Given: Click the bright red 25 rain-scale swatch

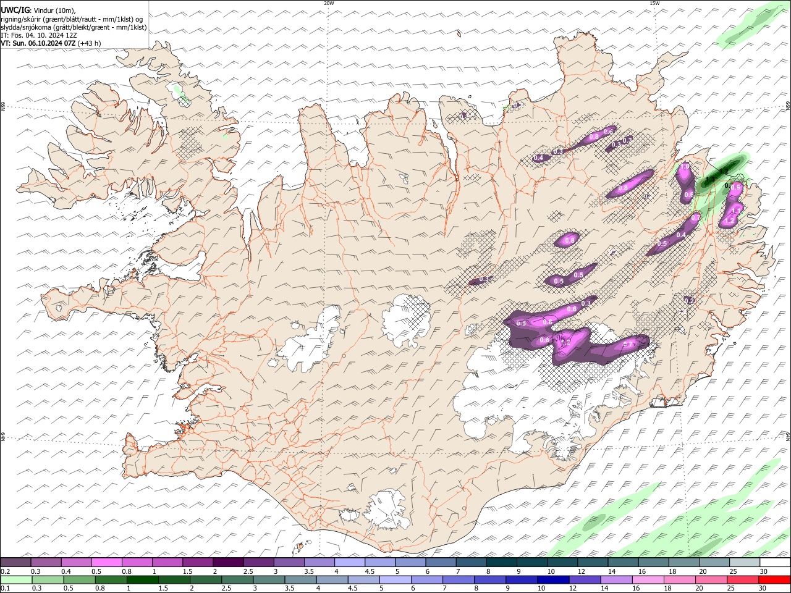Looking at the screenshot, I should (x=743, y=579).
